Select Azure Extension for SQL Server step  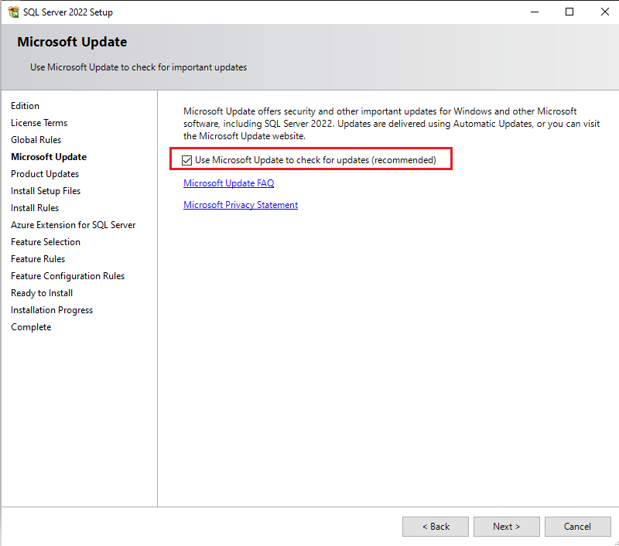73,225
